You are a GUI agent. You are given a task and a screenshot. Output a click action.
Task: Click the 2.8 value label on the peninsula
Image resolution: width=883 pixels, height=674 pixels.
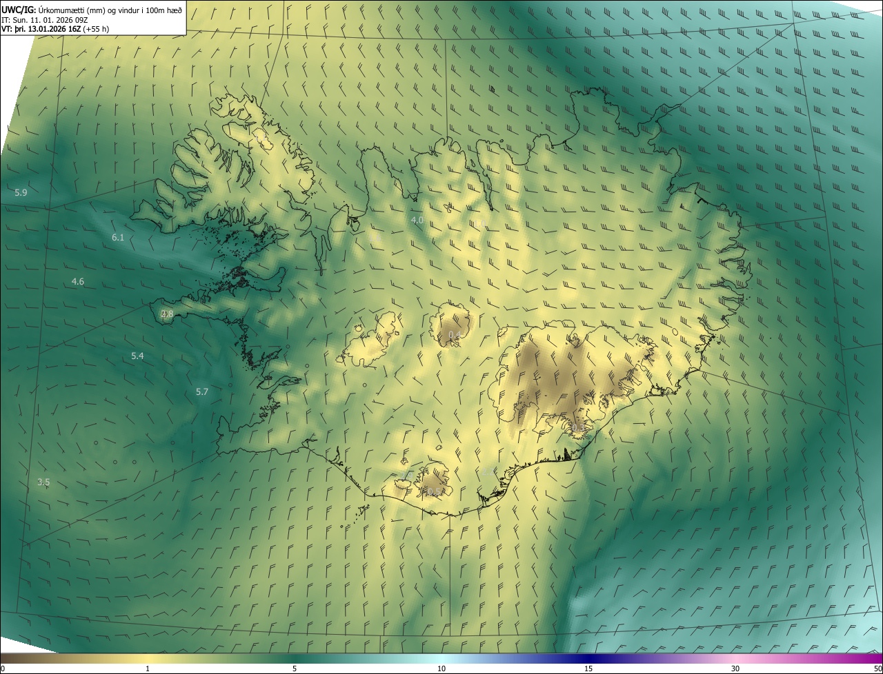(167, 314)
